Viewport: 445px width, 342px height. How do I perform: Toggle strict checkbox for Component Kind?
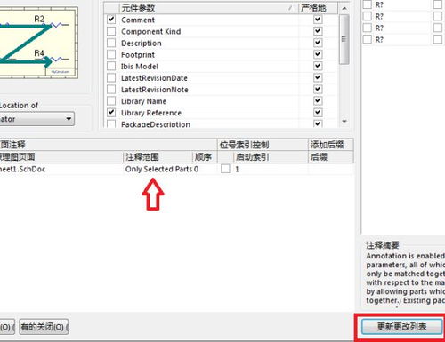tap(318, 31)
